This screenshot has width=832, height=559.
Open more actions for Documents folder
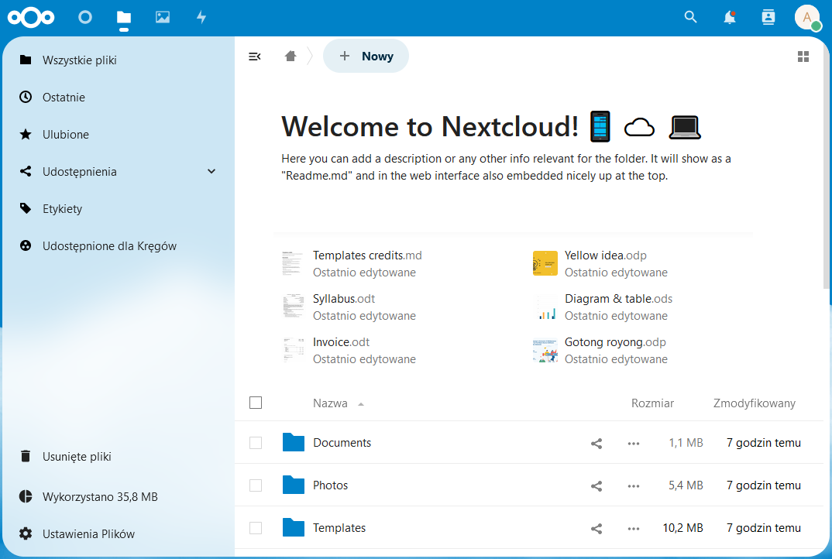(x=634, y=444)
